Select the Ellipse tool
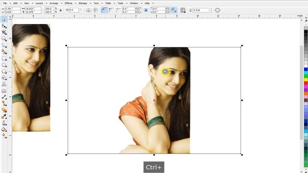This screenshot has height=173, width=308. (x=4, y=65)
